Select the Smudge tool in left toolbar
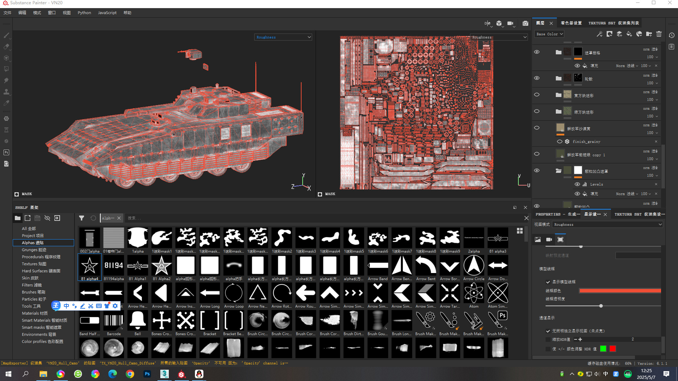The width and height of the screenshot is (678, 381). pyautogui.click(x=6, y=80)
